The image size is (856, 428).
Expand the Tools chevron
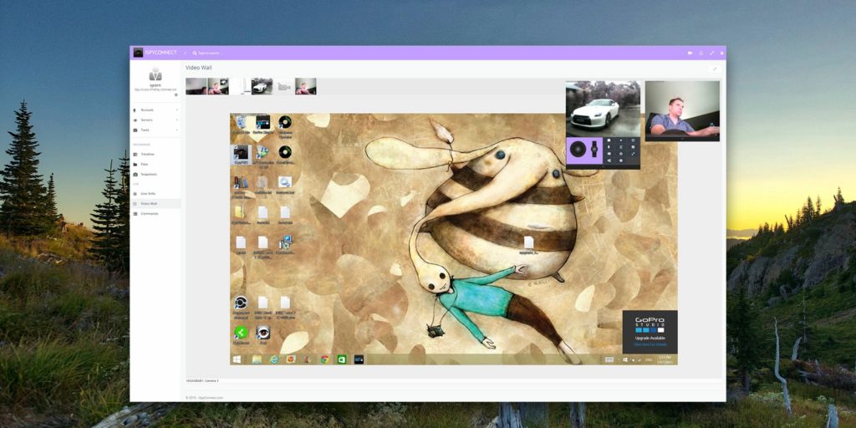pyautogui.click(x=177, y=130)
